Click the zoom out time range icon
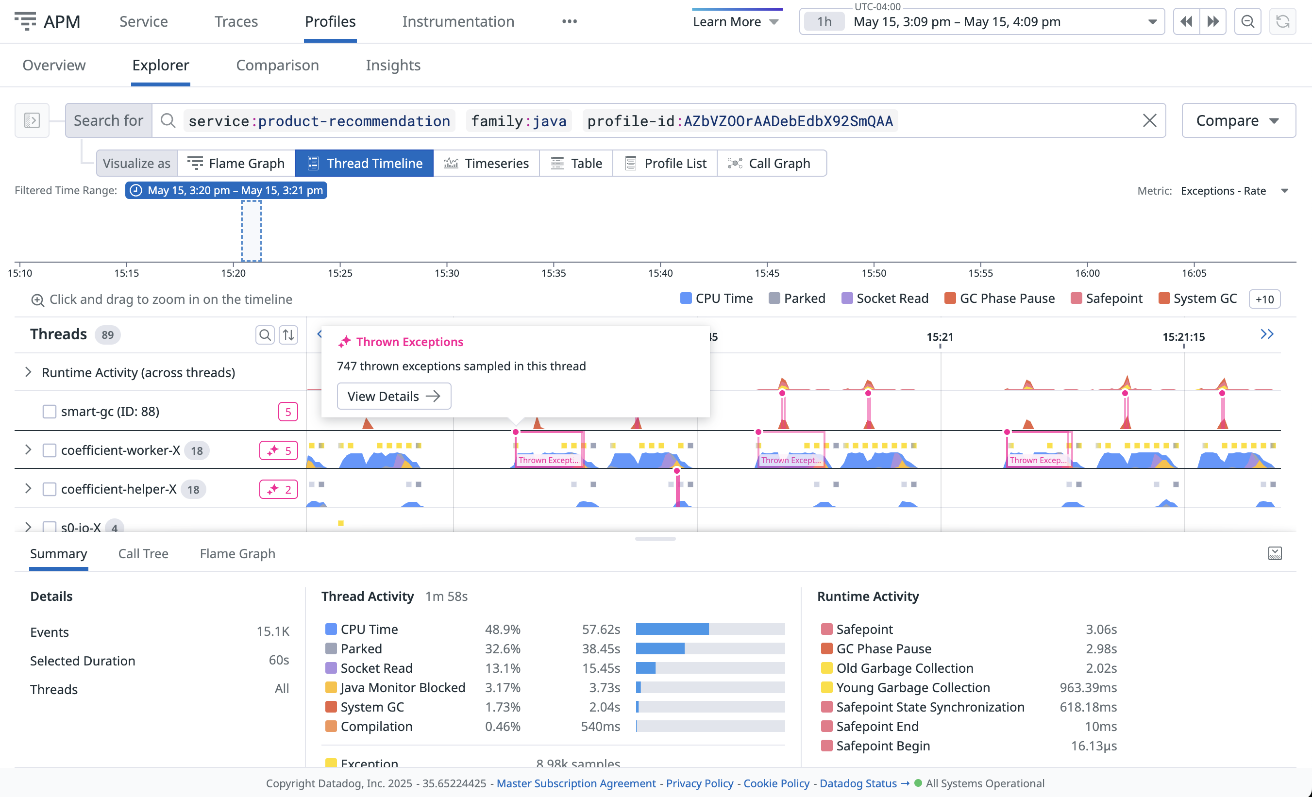Image resolution: width=1312 pixels, height=797 pixels. point(1247,22)
